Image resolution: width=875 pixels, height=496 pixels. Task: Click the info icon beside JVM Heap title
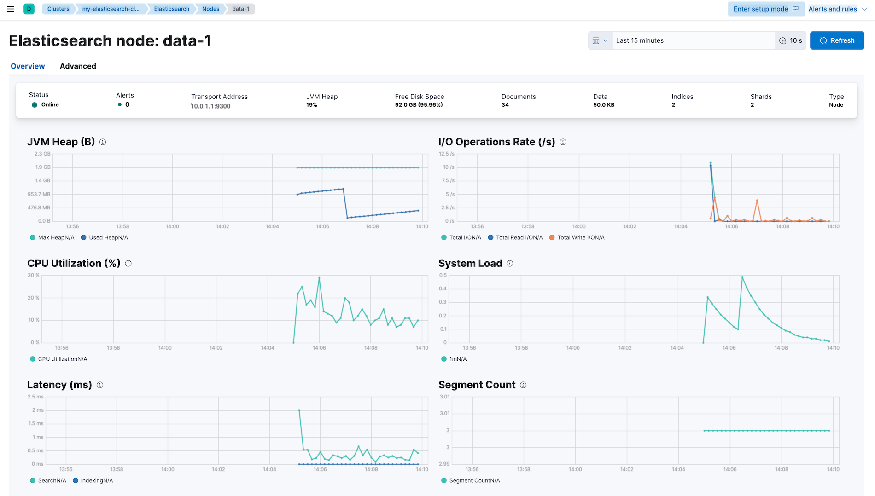tap(102, 142)
